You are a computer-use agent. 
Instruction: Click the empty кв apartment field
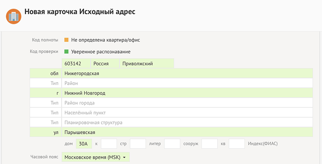pos(237,144)
